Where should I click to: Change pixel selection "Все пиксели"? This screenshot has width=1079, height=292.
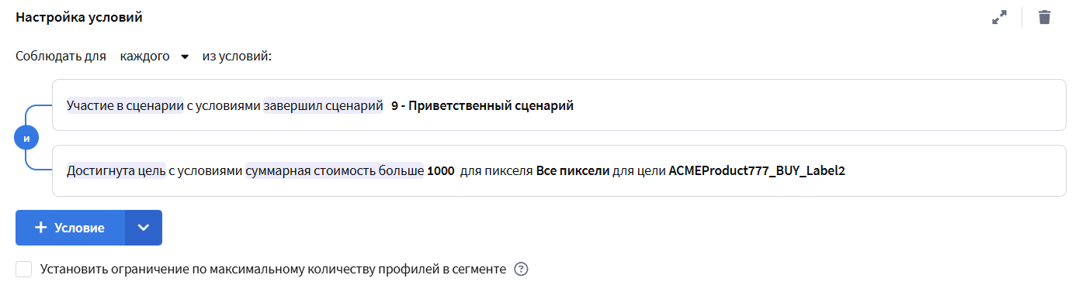point(573,170)
